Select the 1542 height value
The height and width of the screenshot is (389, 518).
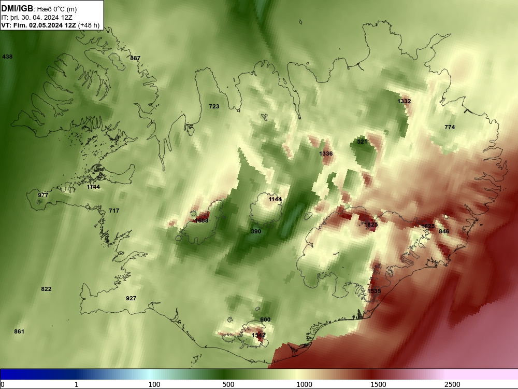click(258, 335)
